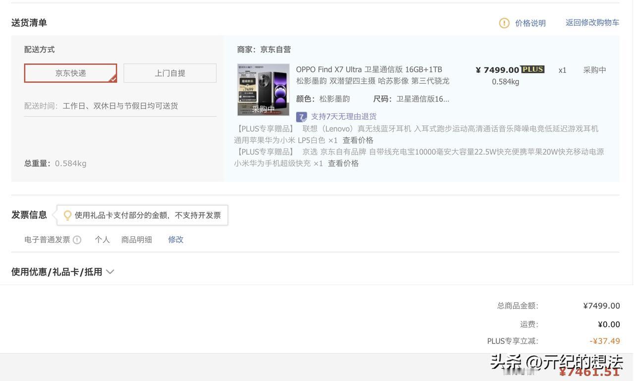Click info icon beside 电子普通发票
This screenshot has width=634, height=381.
point(77,240)
